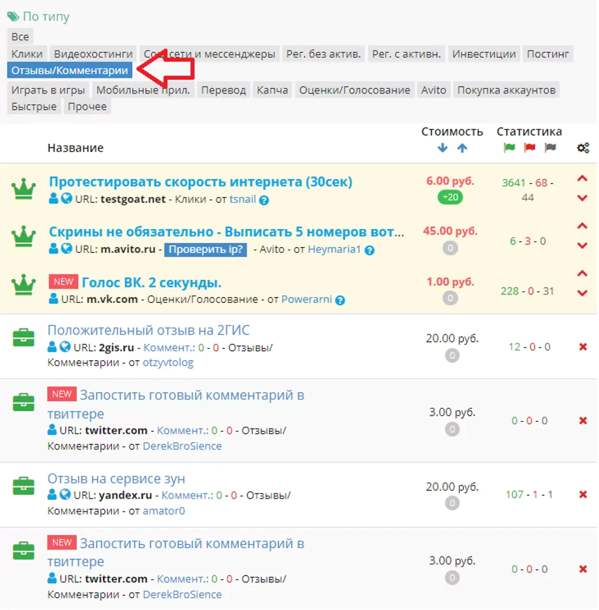599x610 pixels.
Task: Click statistics 3641 - 68 - 44
Action: (x=528, y=190)
